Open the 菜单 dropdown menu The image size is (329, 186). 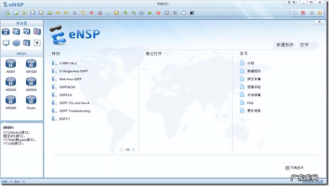tap(292, 3)
